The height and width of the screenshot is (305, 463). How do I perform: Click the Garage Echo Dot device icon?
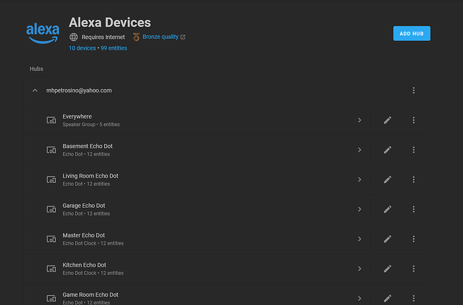click(52, 209)
